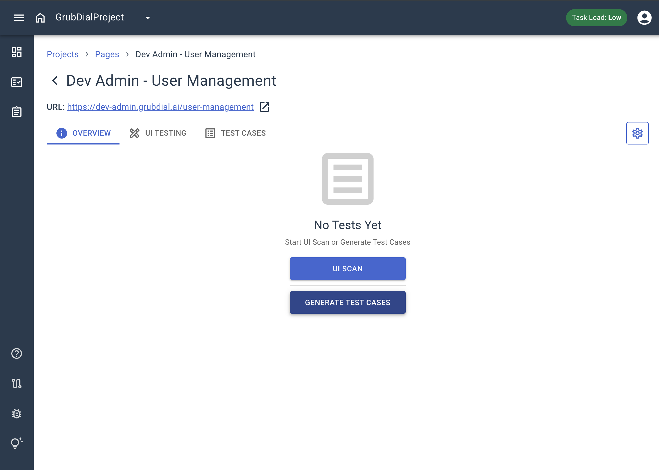Click the Task Load Low badge
This screenshot has width=659, height=470.
tap(596, 18)
